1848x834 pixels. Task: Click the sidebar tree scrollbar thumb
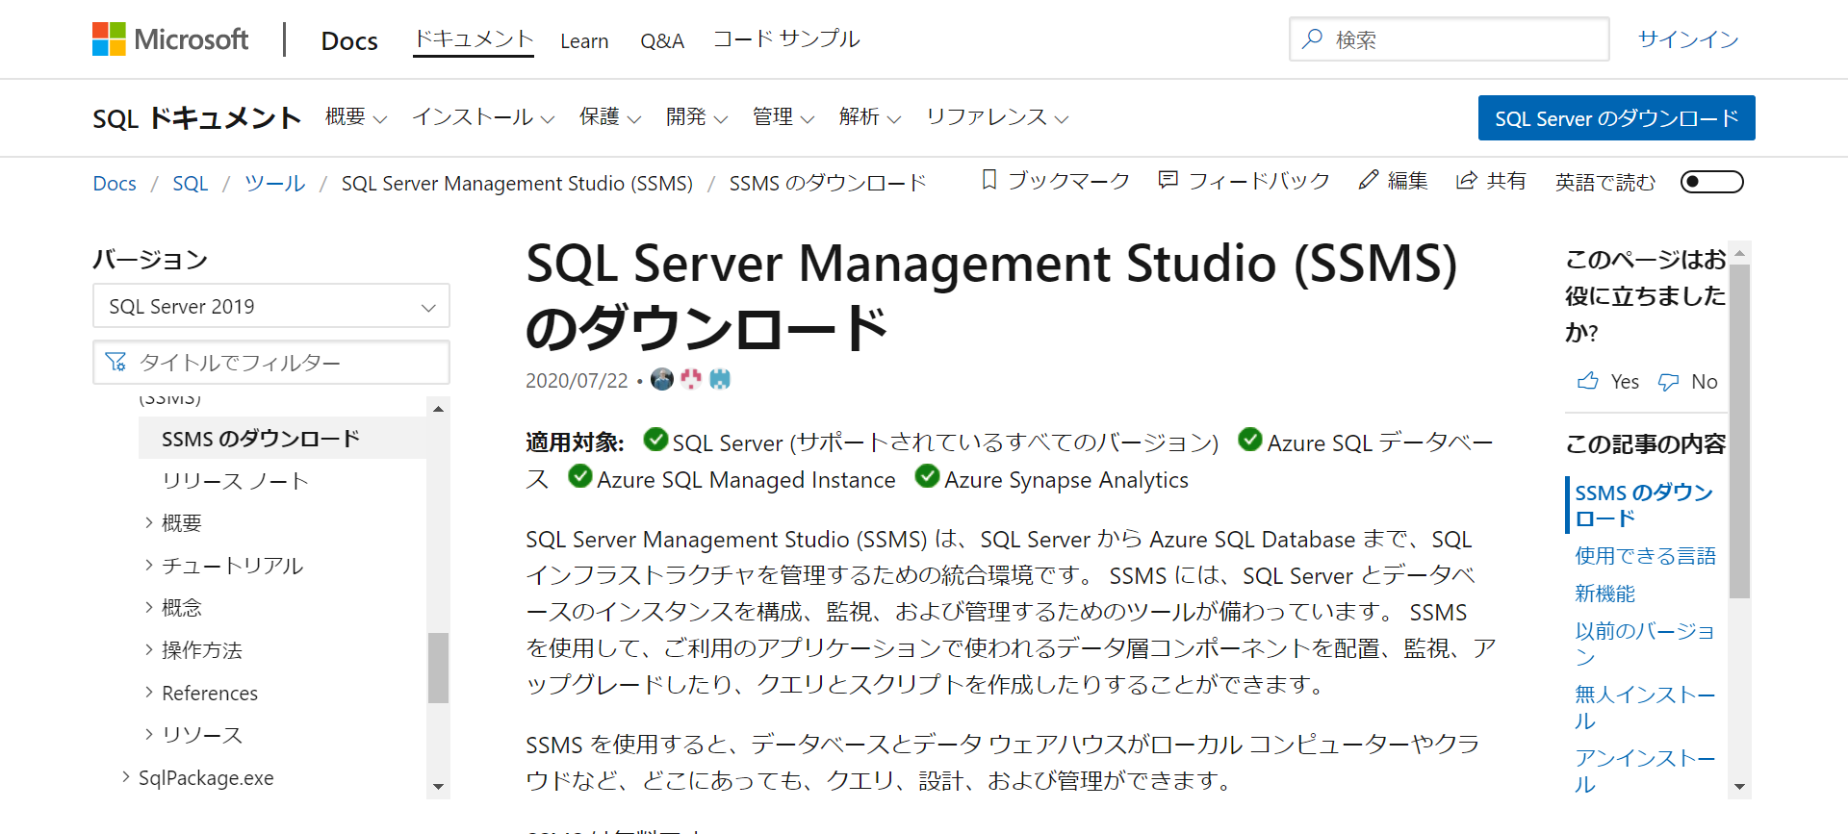click(438, 668)
